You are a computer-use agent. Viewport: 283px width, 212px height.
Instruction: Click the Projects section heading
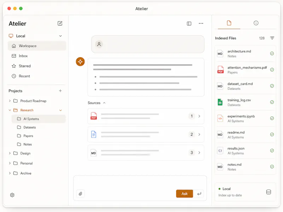16,91
